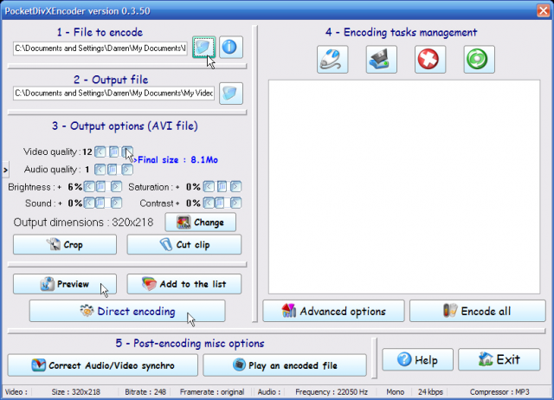
Task: Lower contrast with left arrow
Action: (209, 203)
